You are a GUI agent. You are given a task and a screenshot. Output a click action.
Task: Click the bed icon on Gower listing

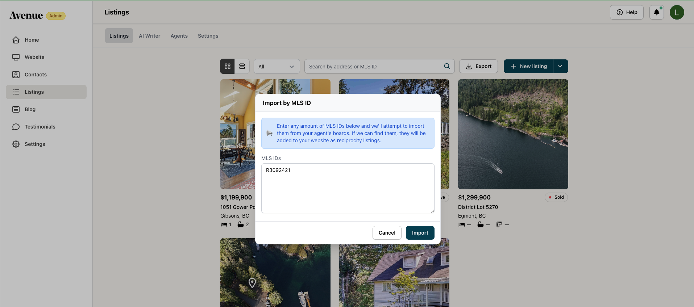(224, 225)
